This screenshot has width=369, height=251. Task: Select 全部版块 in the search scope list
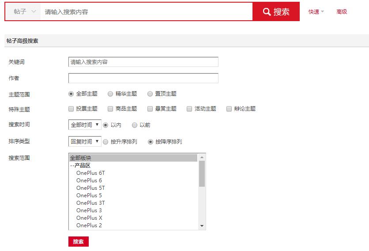(133, 158)
